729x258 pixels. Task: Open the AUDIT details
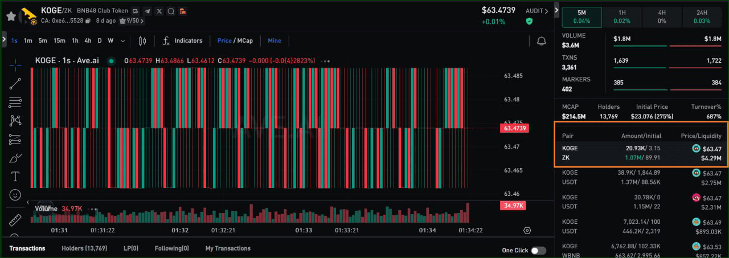tap(536, 11)
